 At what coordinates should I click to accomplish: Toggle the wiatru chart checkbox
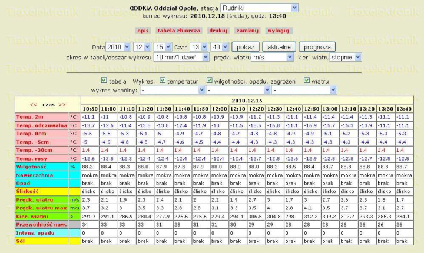coord(307,80)
